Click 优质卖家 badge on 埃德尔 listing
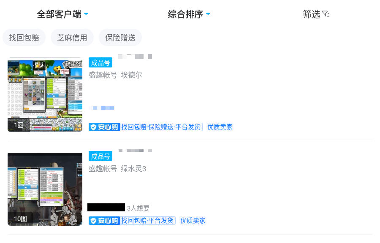This screenshot has height=243, width=380. 220,127
